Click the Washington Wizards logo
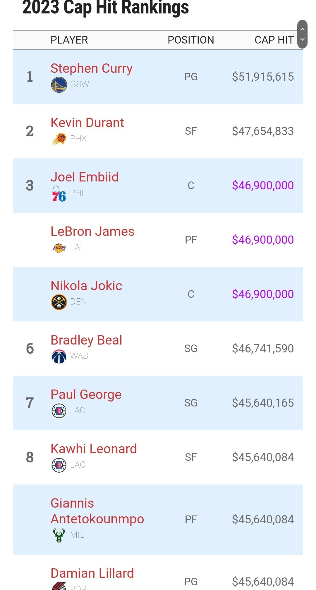 coord(59,356)
